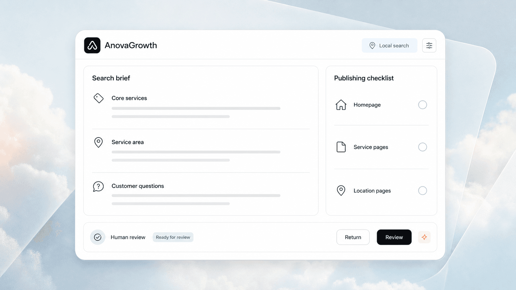
Task: Click the Homepage house icon
Action: click(341, 105)
